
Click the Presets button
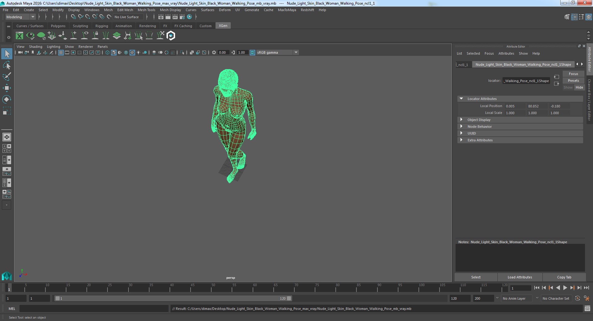pyautogui.click(x=573, y=81)
